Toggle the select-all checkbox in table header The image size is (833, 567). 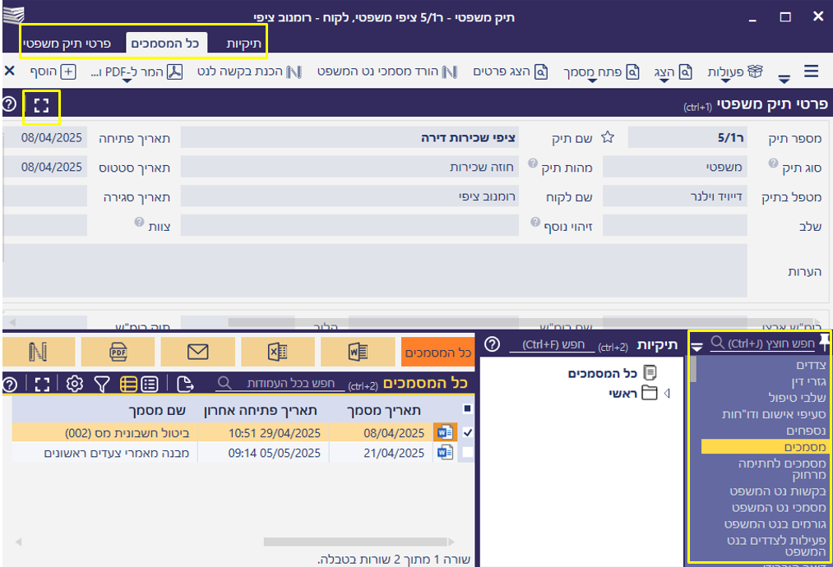[467, 408]
